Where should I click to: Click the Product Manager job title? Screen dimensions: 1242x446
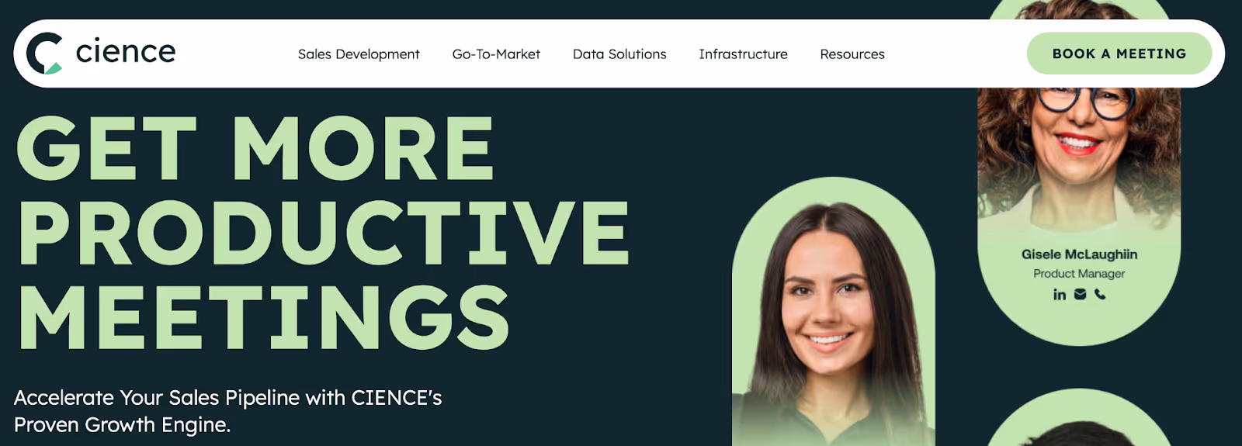pyautogui.click(x=1079, y=274)
